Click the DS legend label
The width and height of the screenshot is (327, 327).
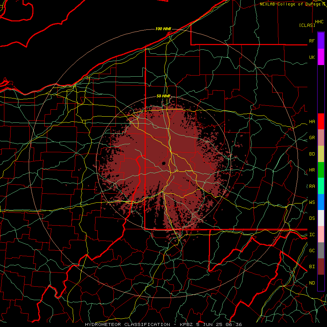tap(312, 218)
